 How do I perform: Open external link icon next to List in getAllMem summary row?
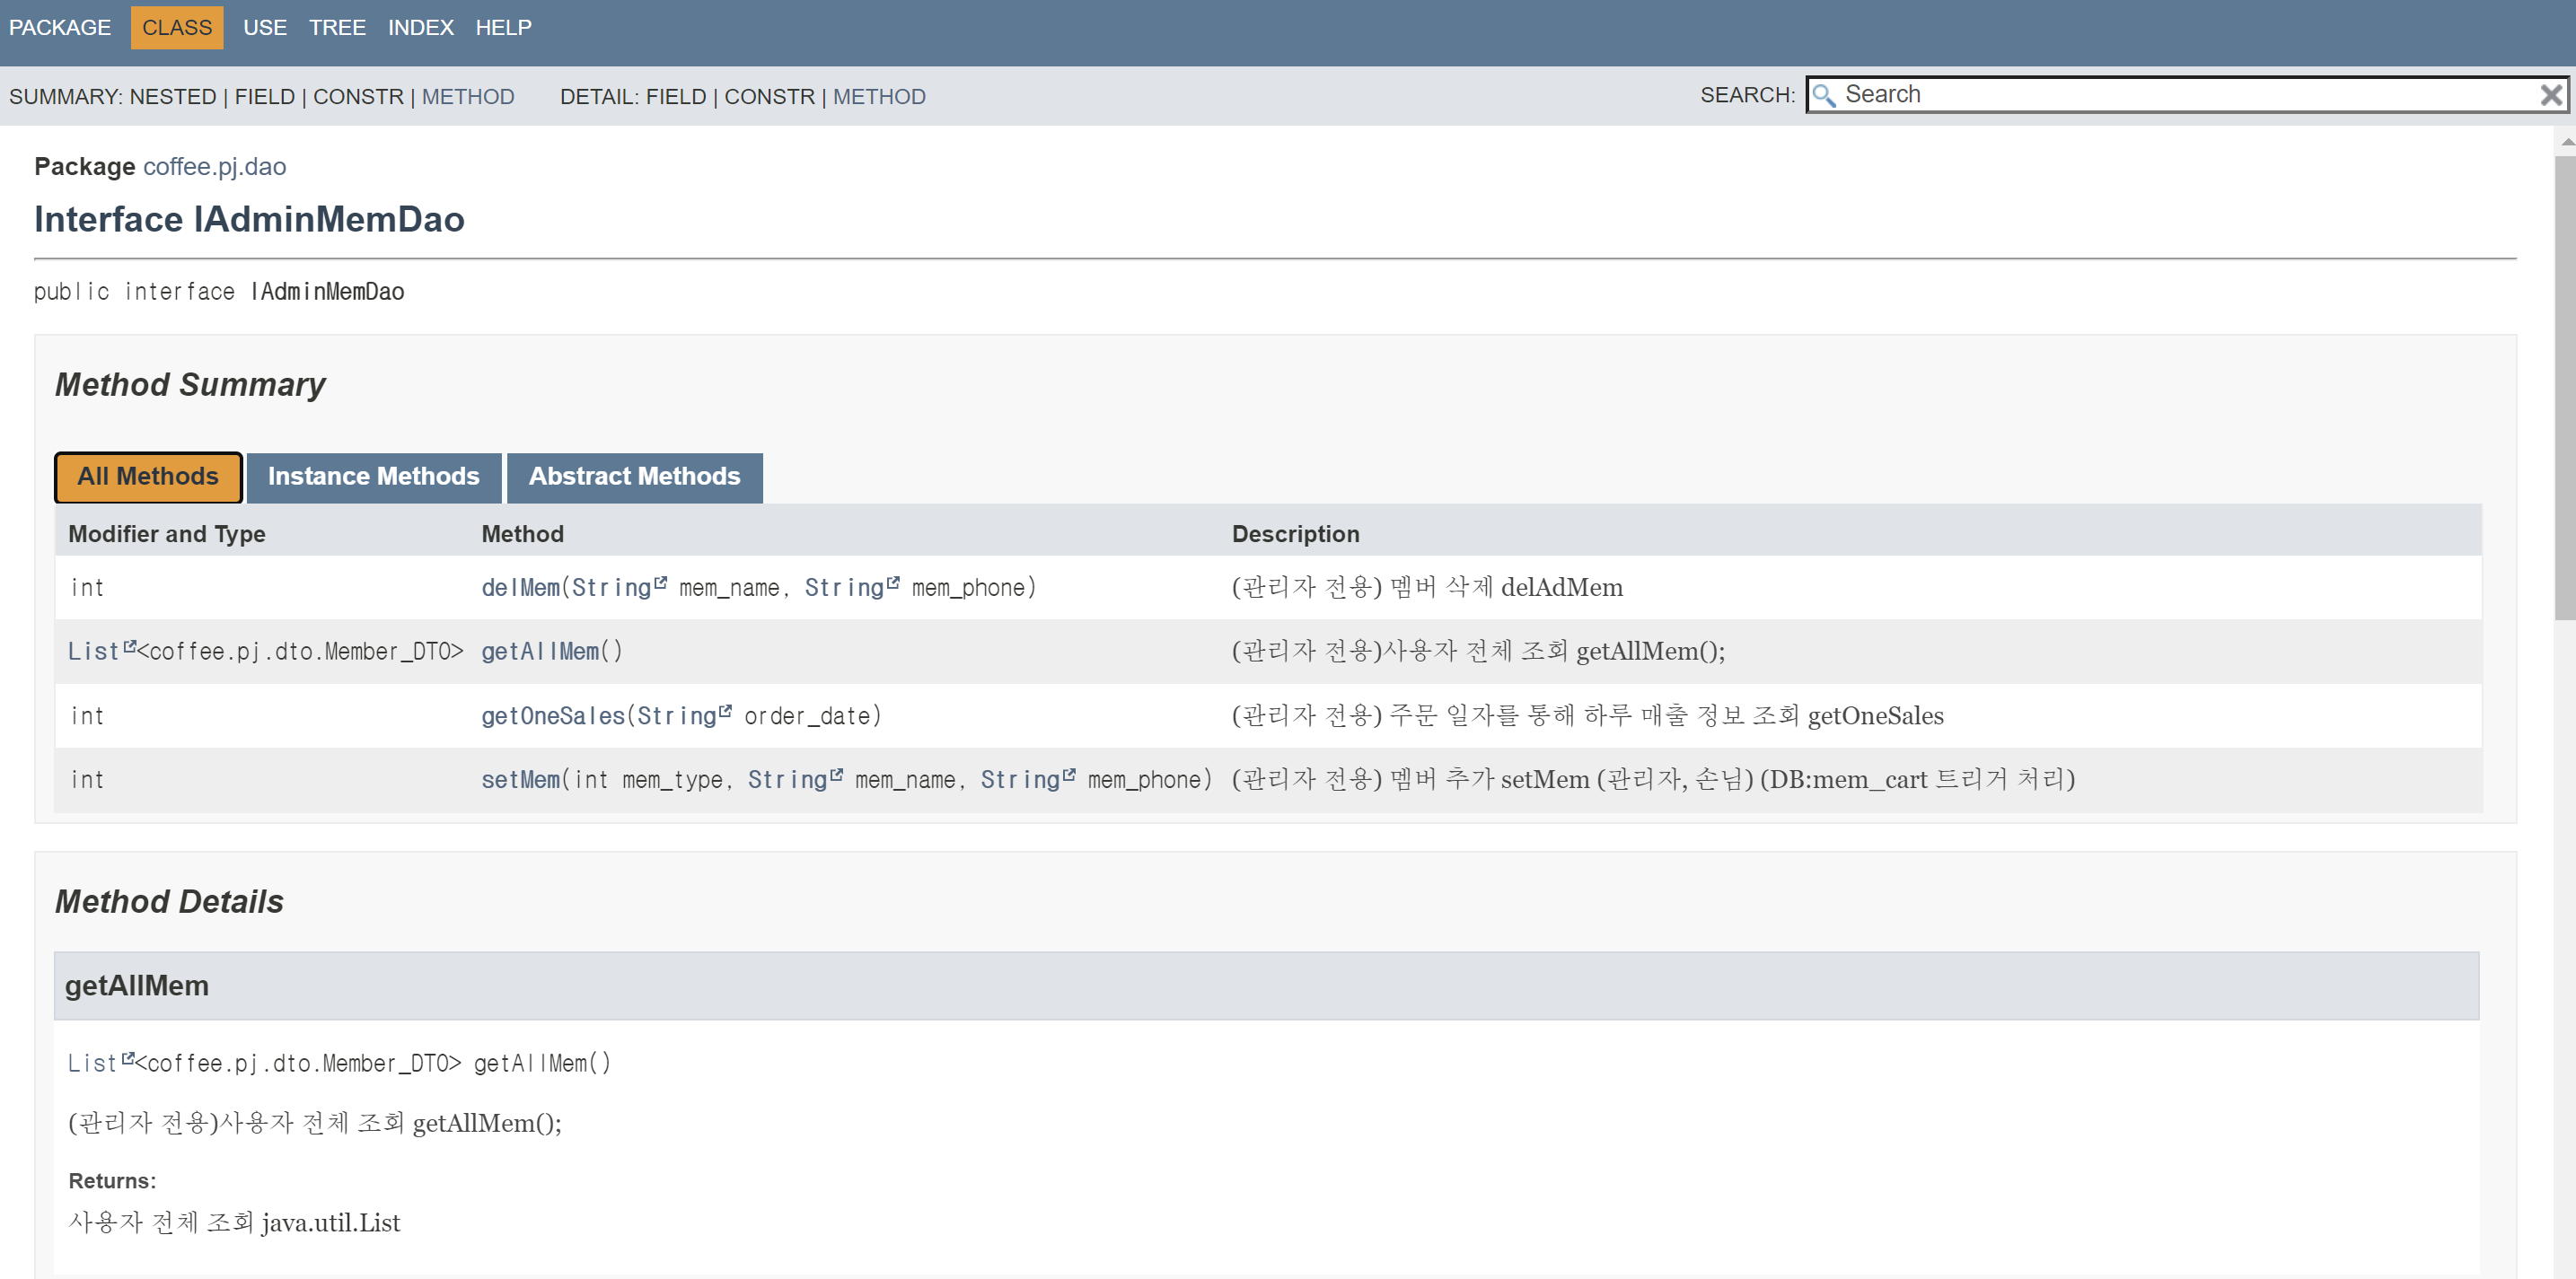click(129, 647)
